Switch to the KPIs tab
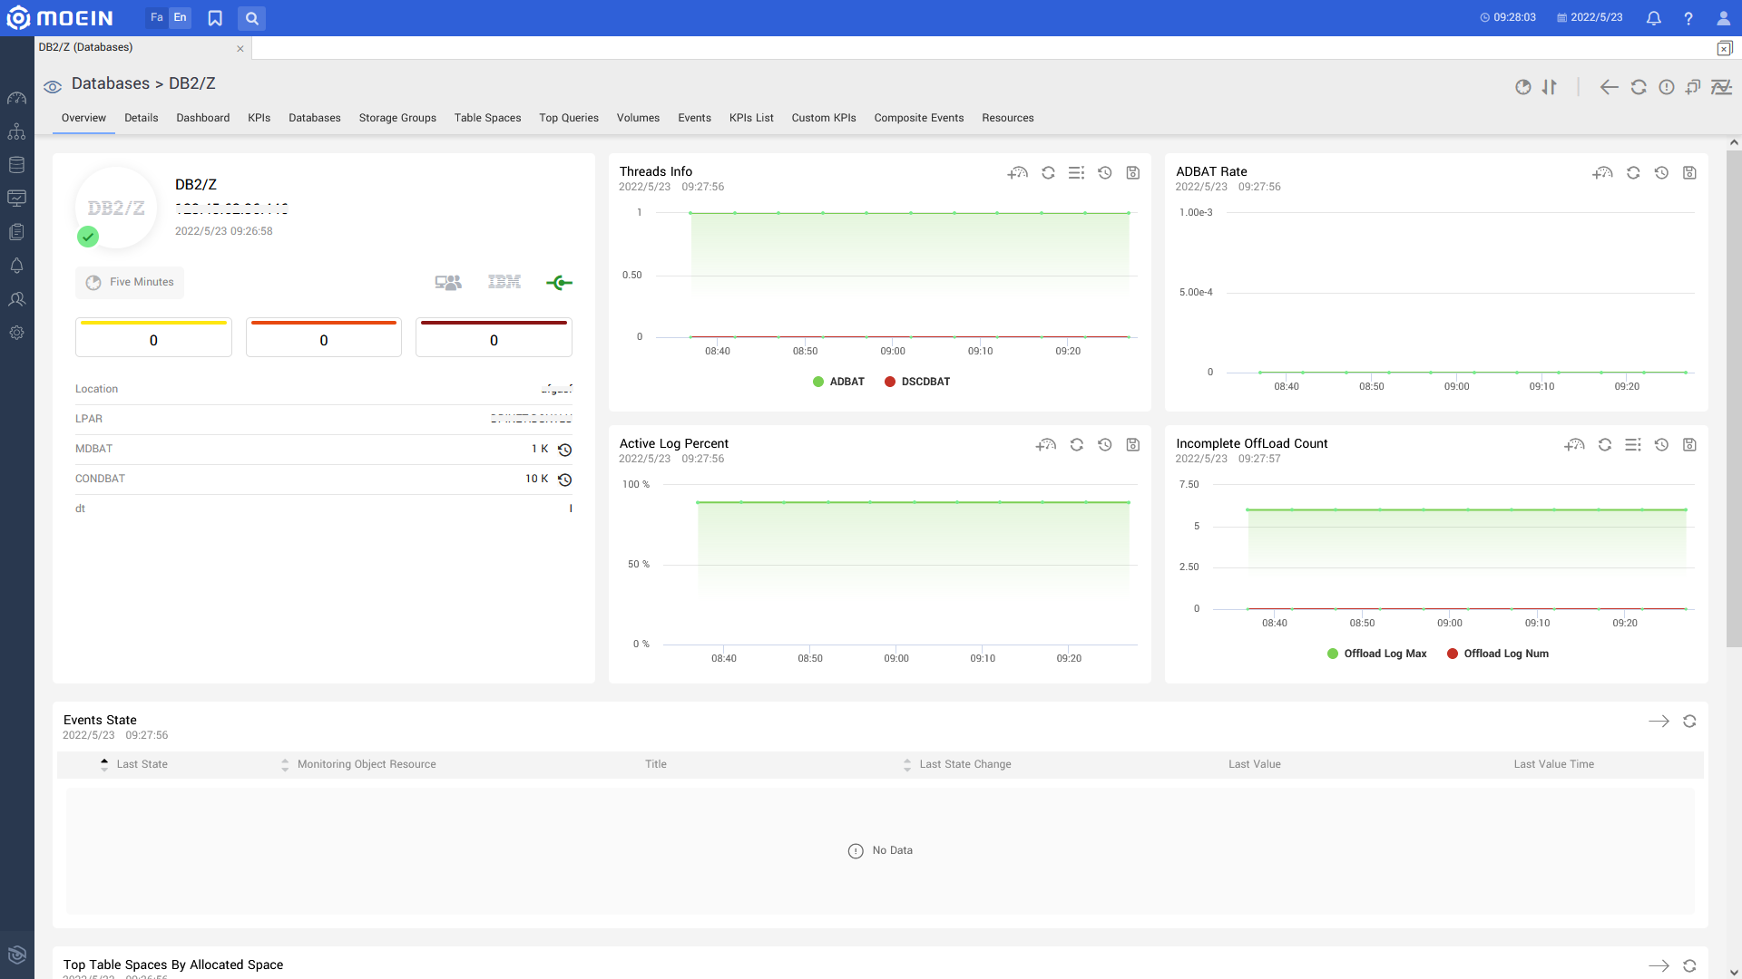 pyautogui.click(x=259, y=118)
